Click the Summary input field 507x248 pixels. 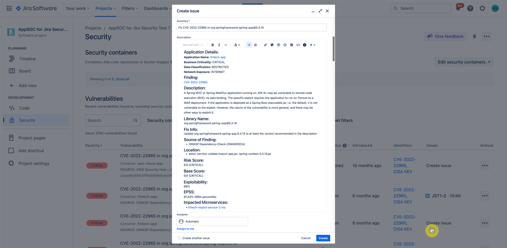[252, 28]
